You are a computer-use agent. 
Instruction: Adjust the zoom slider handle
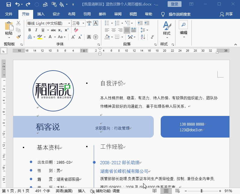click(202, 191)
